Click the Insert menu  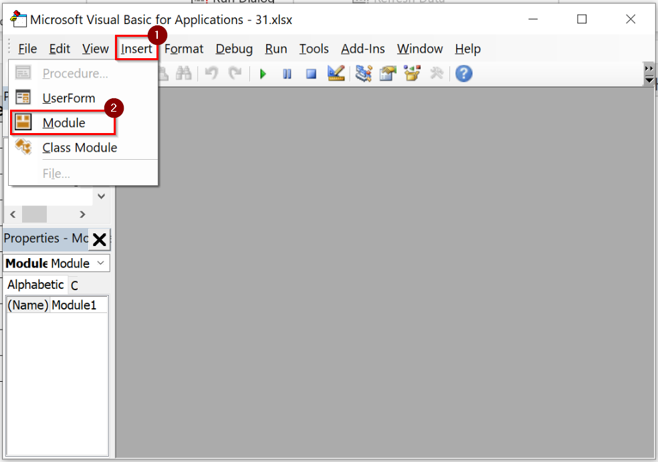[x=136, y=49]
